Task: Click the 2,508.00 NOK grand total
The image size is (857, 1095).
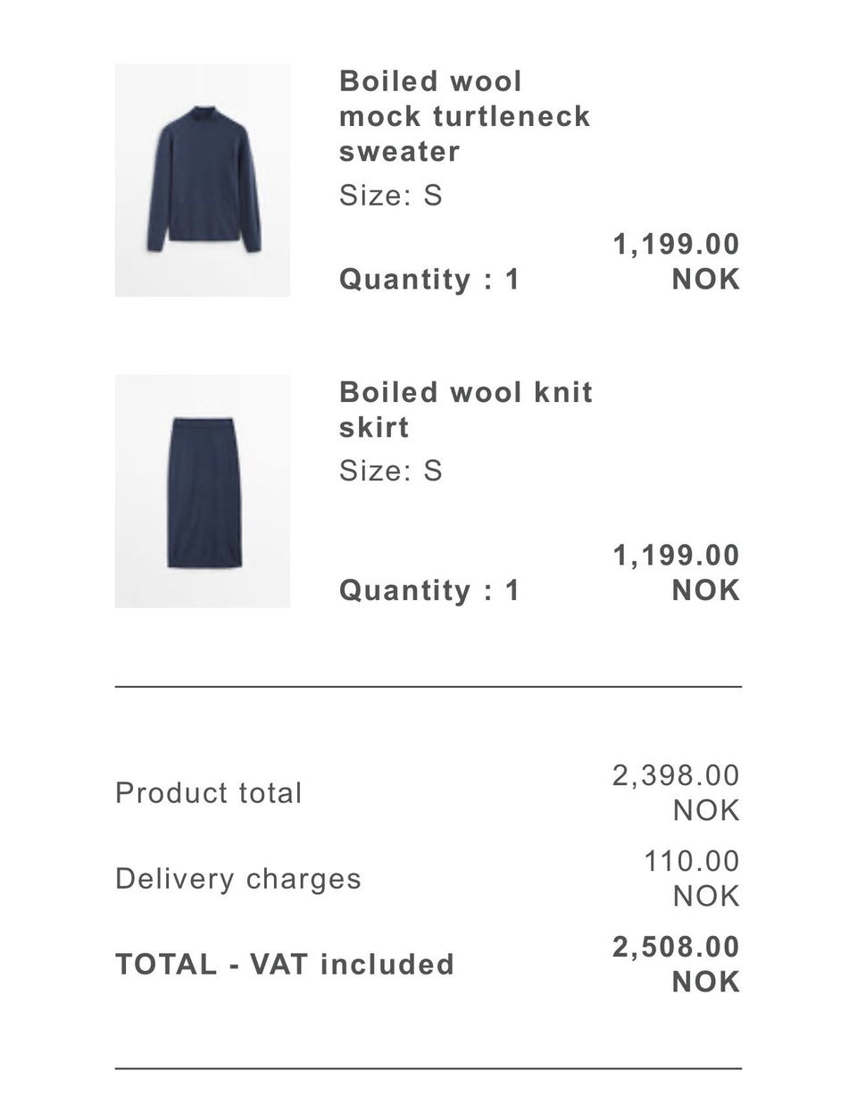Action: (677, 964)
